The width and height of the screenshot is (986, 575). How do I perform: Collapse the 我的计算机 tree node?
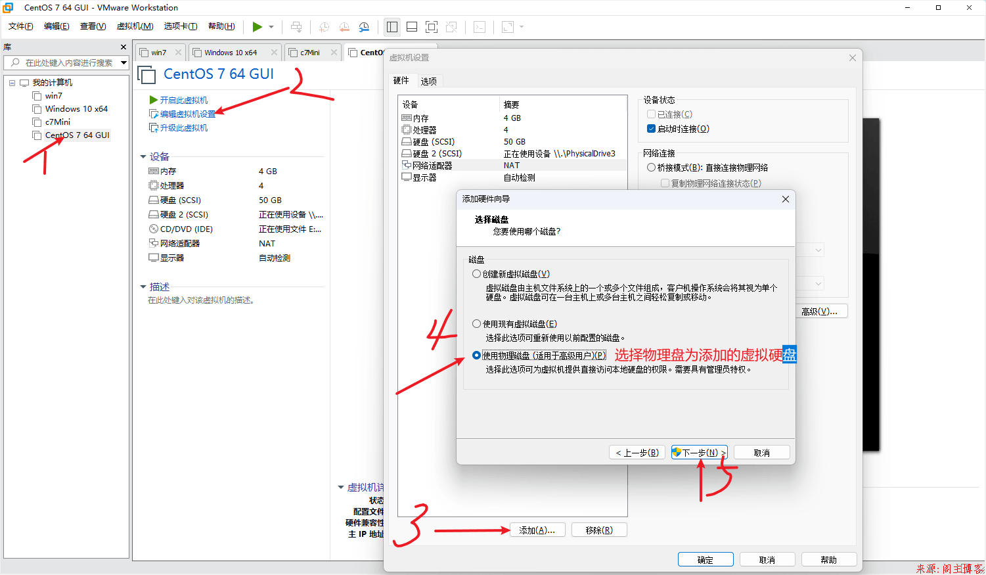coord(12,83)
